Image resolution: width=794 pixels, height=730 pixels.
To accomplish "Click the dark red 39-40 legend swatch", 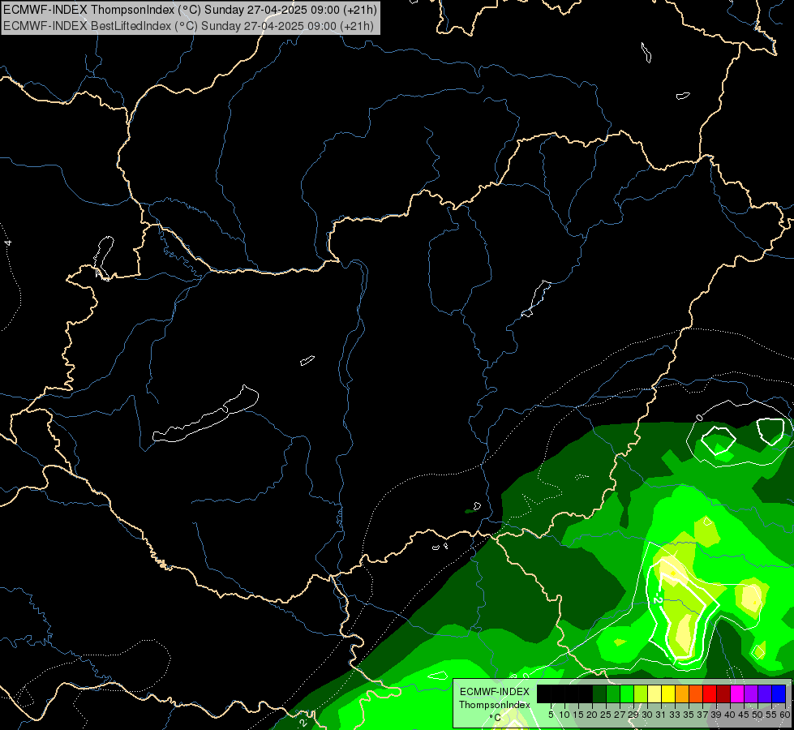I will (x=723, y=693).
